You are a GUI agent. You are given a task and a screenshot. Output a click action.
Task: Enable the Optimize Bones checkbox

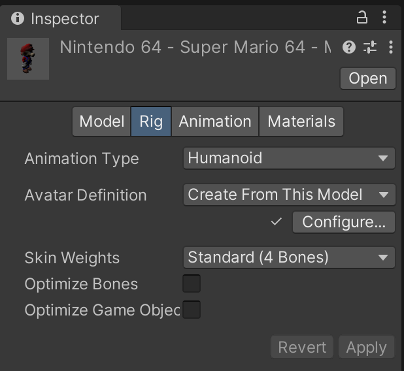[x=192, y=284]
